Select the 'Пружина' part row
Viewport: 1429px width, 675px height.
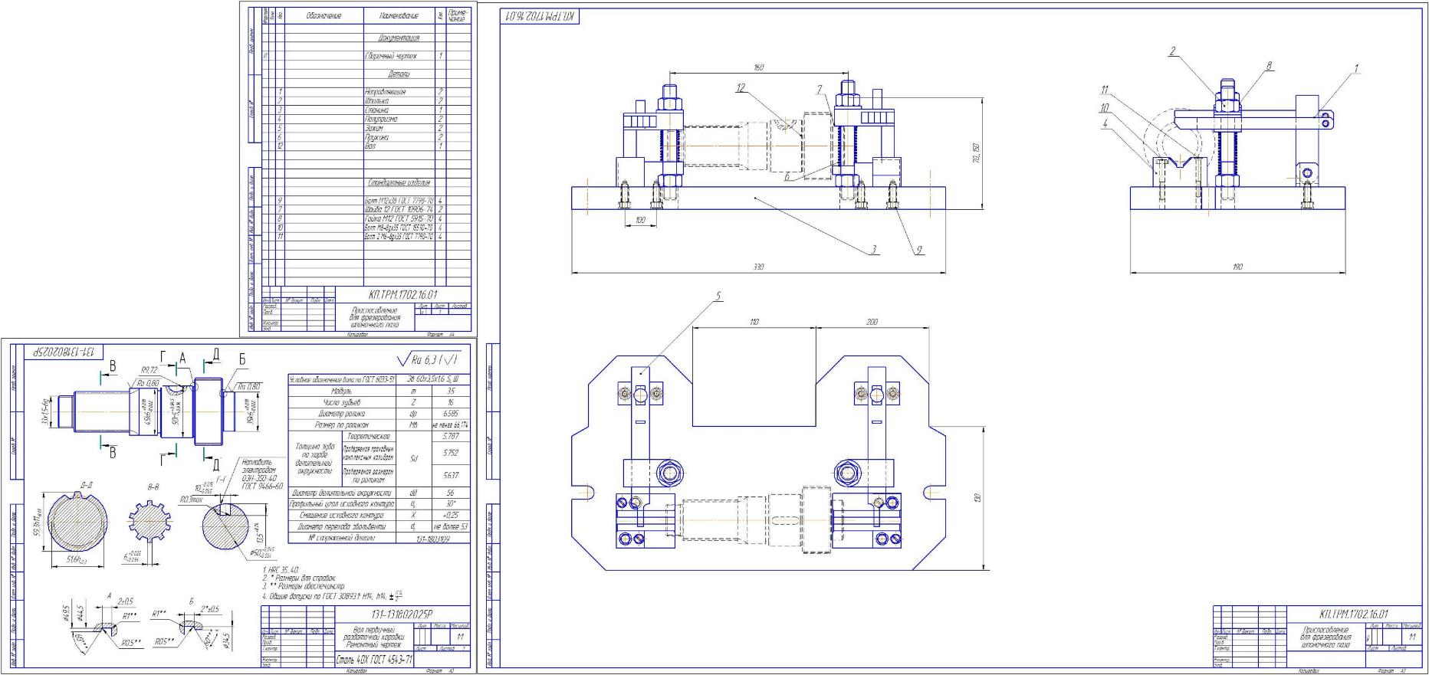click(x=366, y=138)
